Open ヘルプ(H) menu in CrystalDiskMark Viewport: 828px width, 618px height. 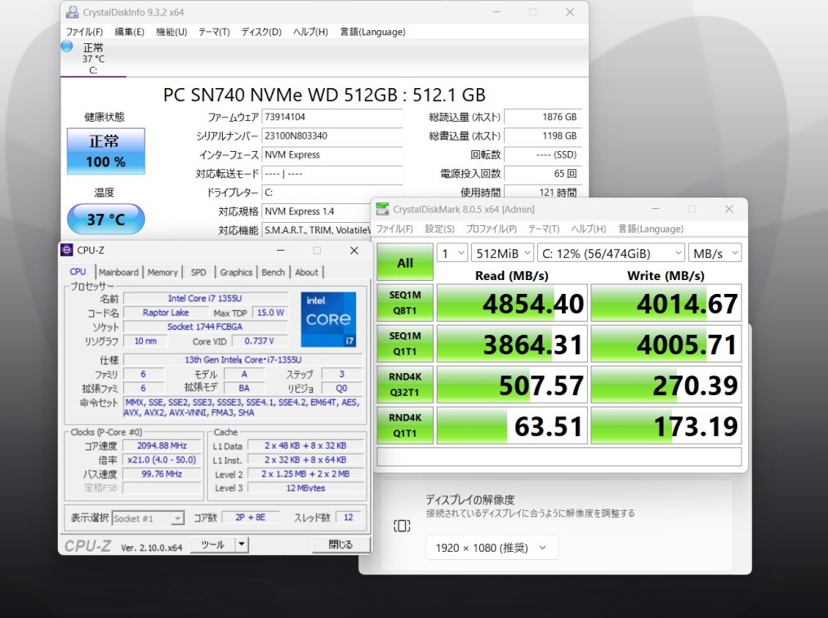click(x=588, y=229)
